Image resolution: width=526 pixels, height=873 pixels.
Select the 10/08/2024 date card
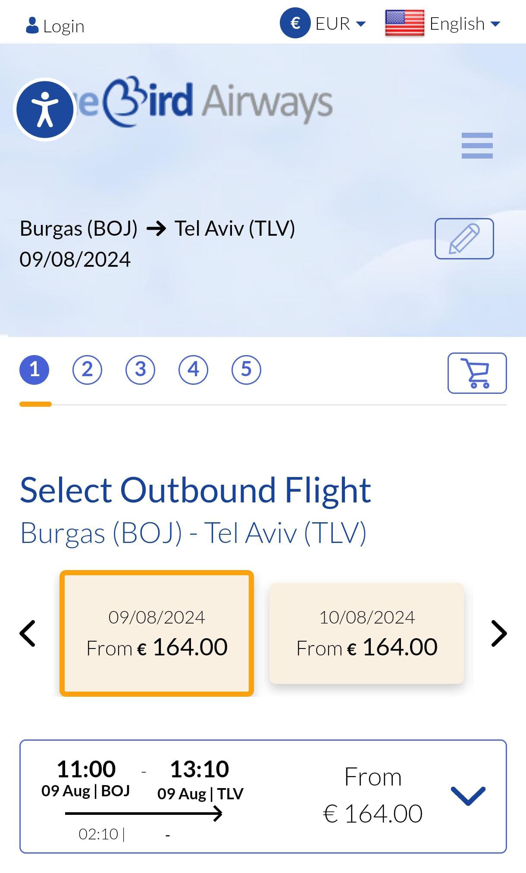tap(366, 633)
